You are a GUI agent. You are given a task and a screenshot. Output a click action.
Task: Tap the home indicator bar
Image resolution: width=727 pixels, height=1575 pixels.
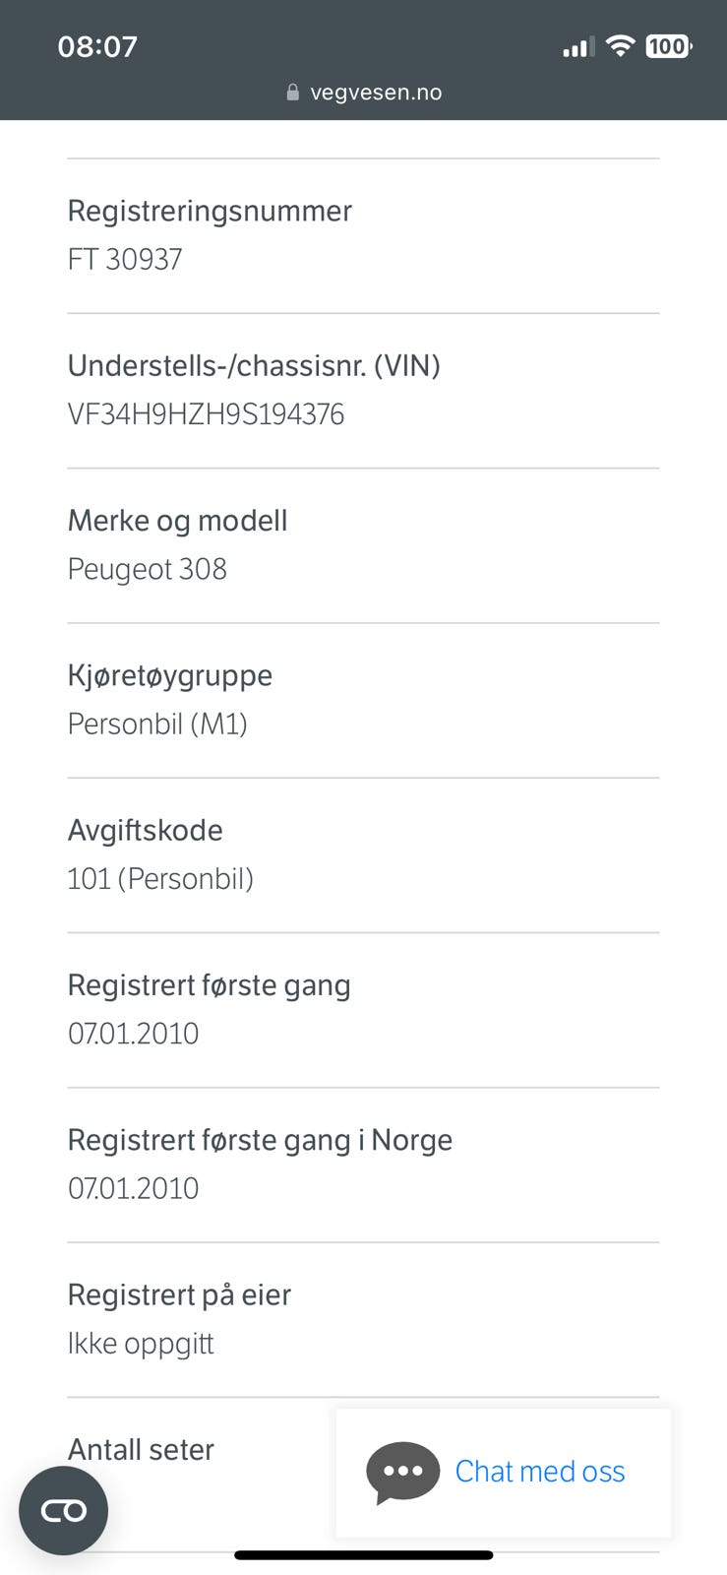[363, 1555]
